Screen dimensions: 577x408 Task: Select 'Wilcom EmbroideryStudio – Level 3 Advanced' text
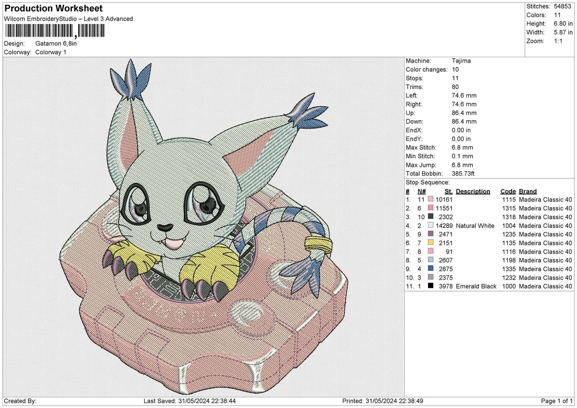pyautogui.click(x=68, y=19)
